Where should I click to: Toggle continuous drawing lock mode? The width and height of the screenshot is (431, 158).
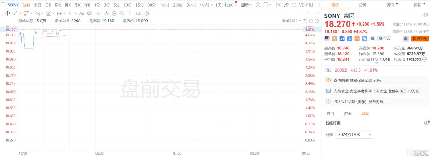pyautogui.click(x=114, y=13)
